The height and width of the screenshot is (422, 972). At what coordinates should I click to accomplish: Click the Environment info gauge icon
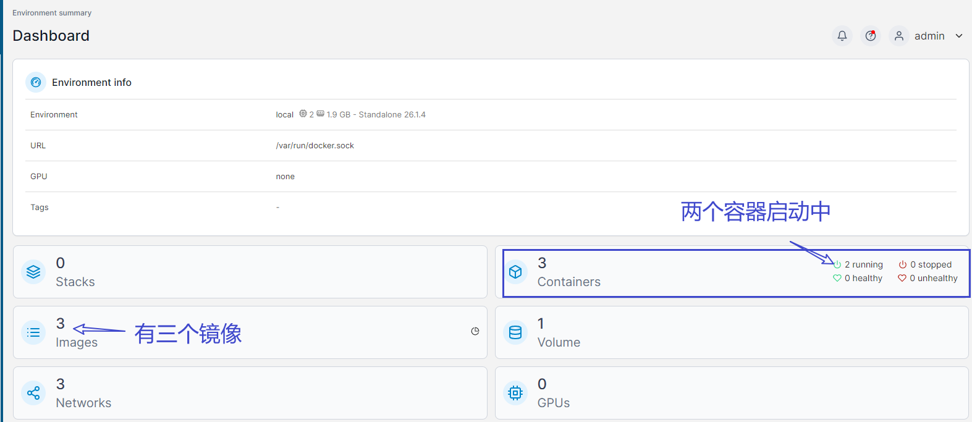click(x=36, y=82)
